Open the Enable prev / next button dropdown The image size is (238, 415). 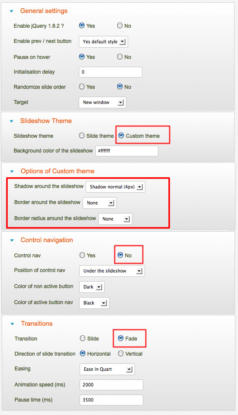[x=103, y=42]
